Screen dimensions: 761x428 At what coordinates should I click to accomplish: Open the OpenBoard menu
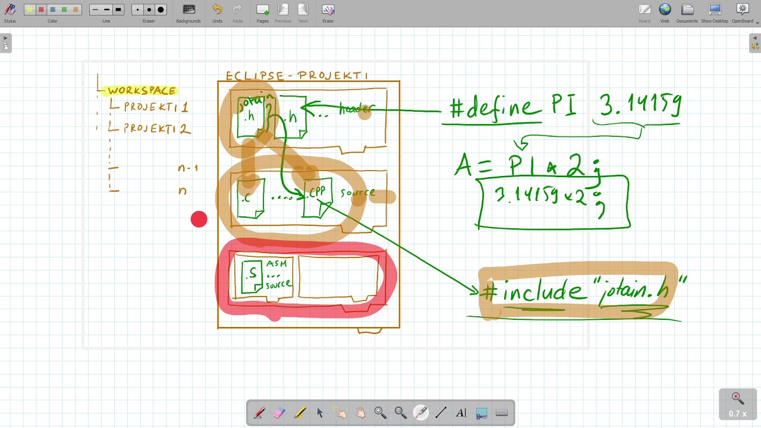(x=743, y=12)
